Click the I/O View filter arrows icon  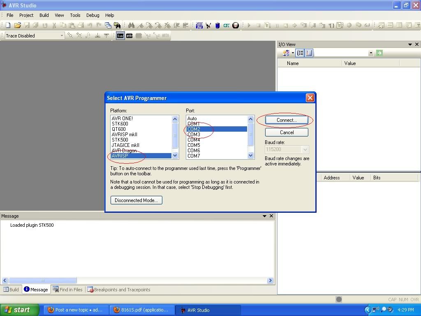[286, 53]
